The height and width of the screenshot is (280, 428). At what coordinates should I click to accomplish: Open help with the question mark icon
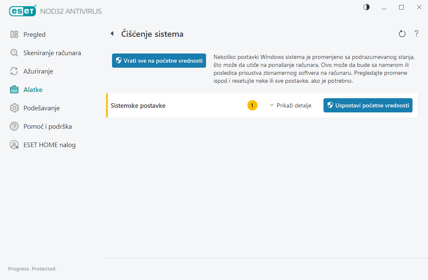point(416,34)
